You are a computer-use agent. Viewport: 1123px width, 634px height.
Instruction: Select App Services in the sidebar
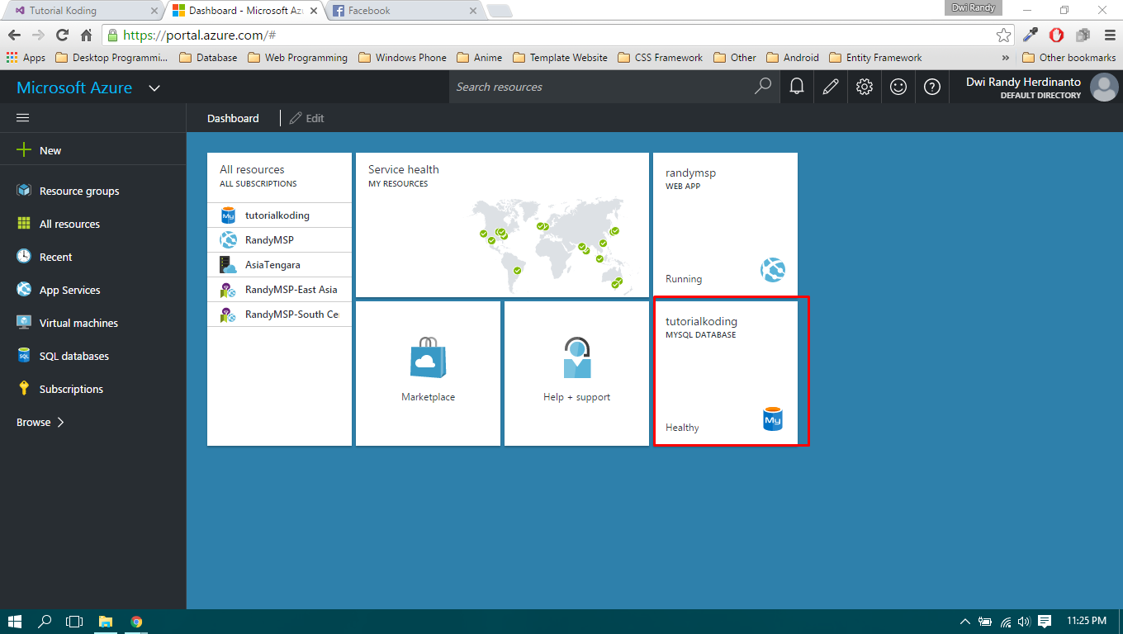point(70,290)
